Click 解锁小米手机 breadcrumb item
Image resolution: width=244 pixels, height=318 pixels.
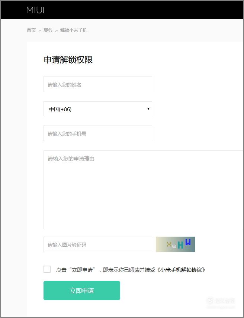click(74, 30)
